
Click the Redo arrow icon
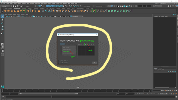(x=22, y=6)
